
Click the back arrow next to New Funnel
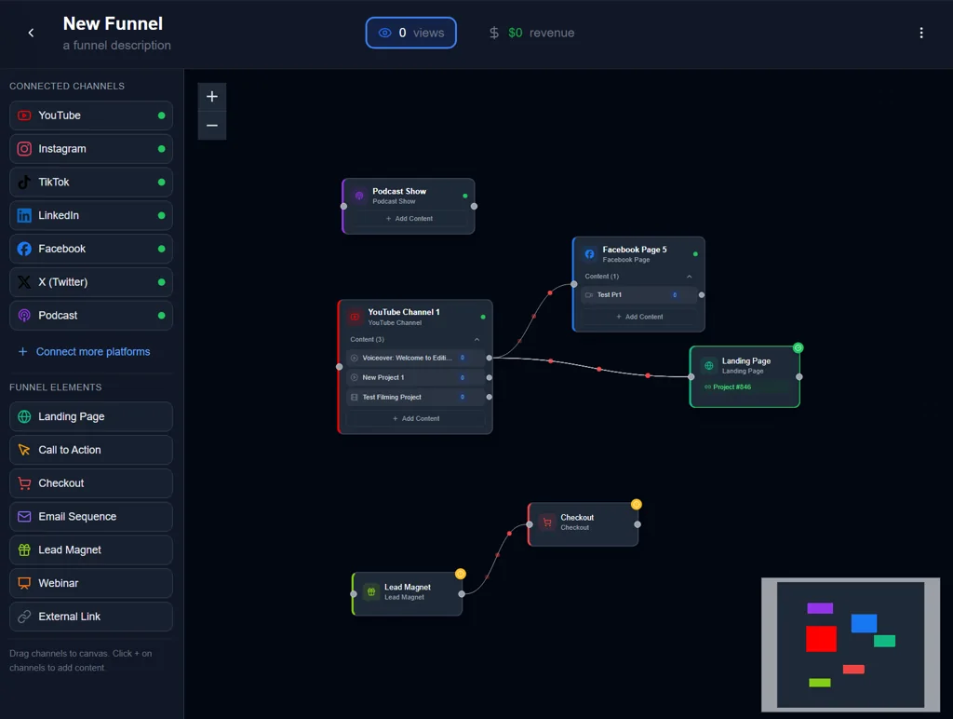29,33
